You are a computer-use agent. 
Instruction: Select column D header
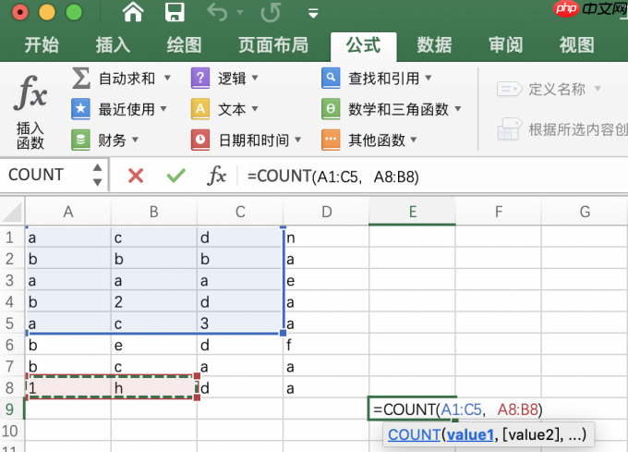[x=326, y=212]
